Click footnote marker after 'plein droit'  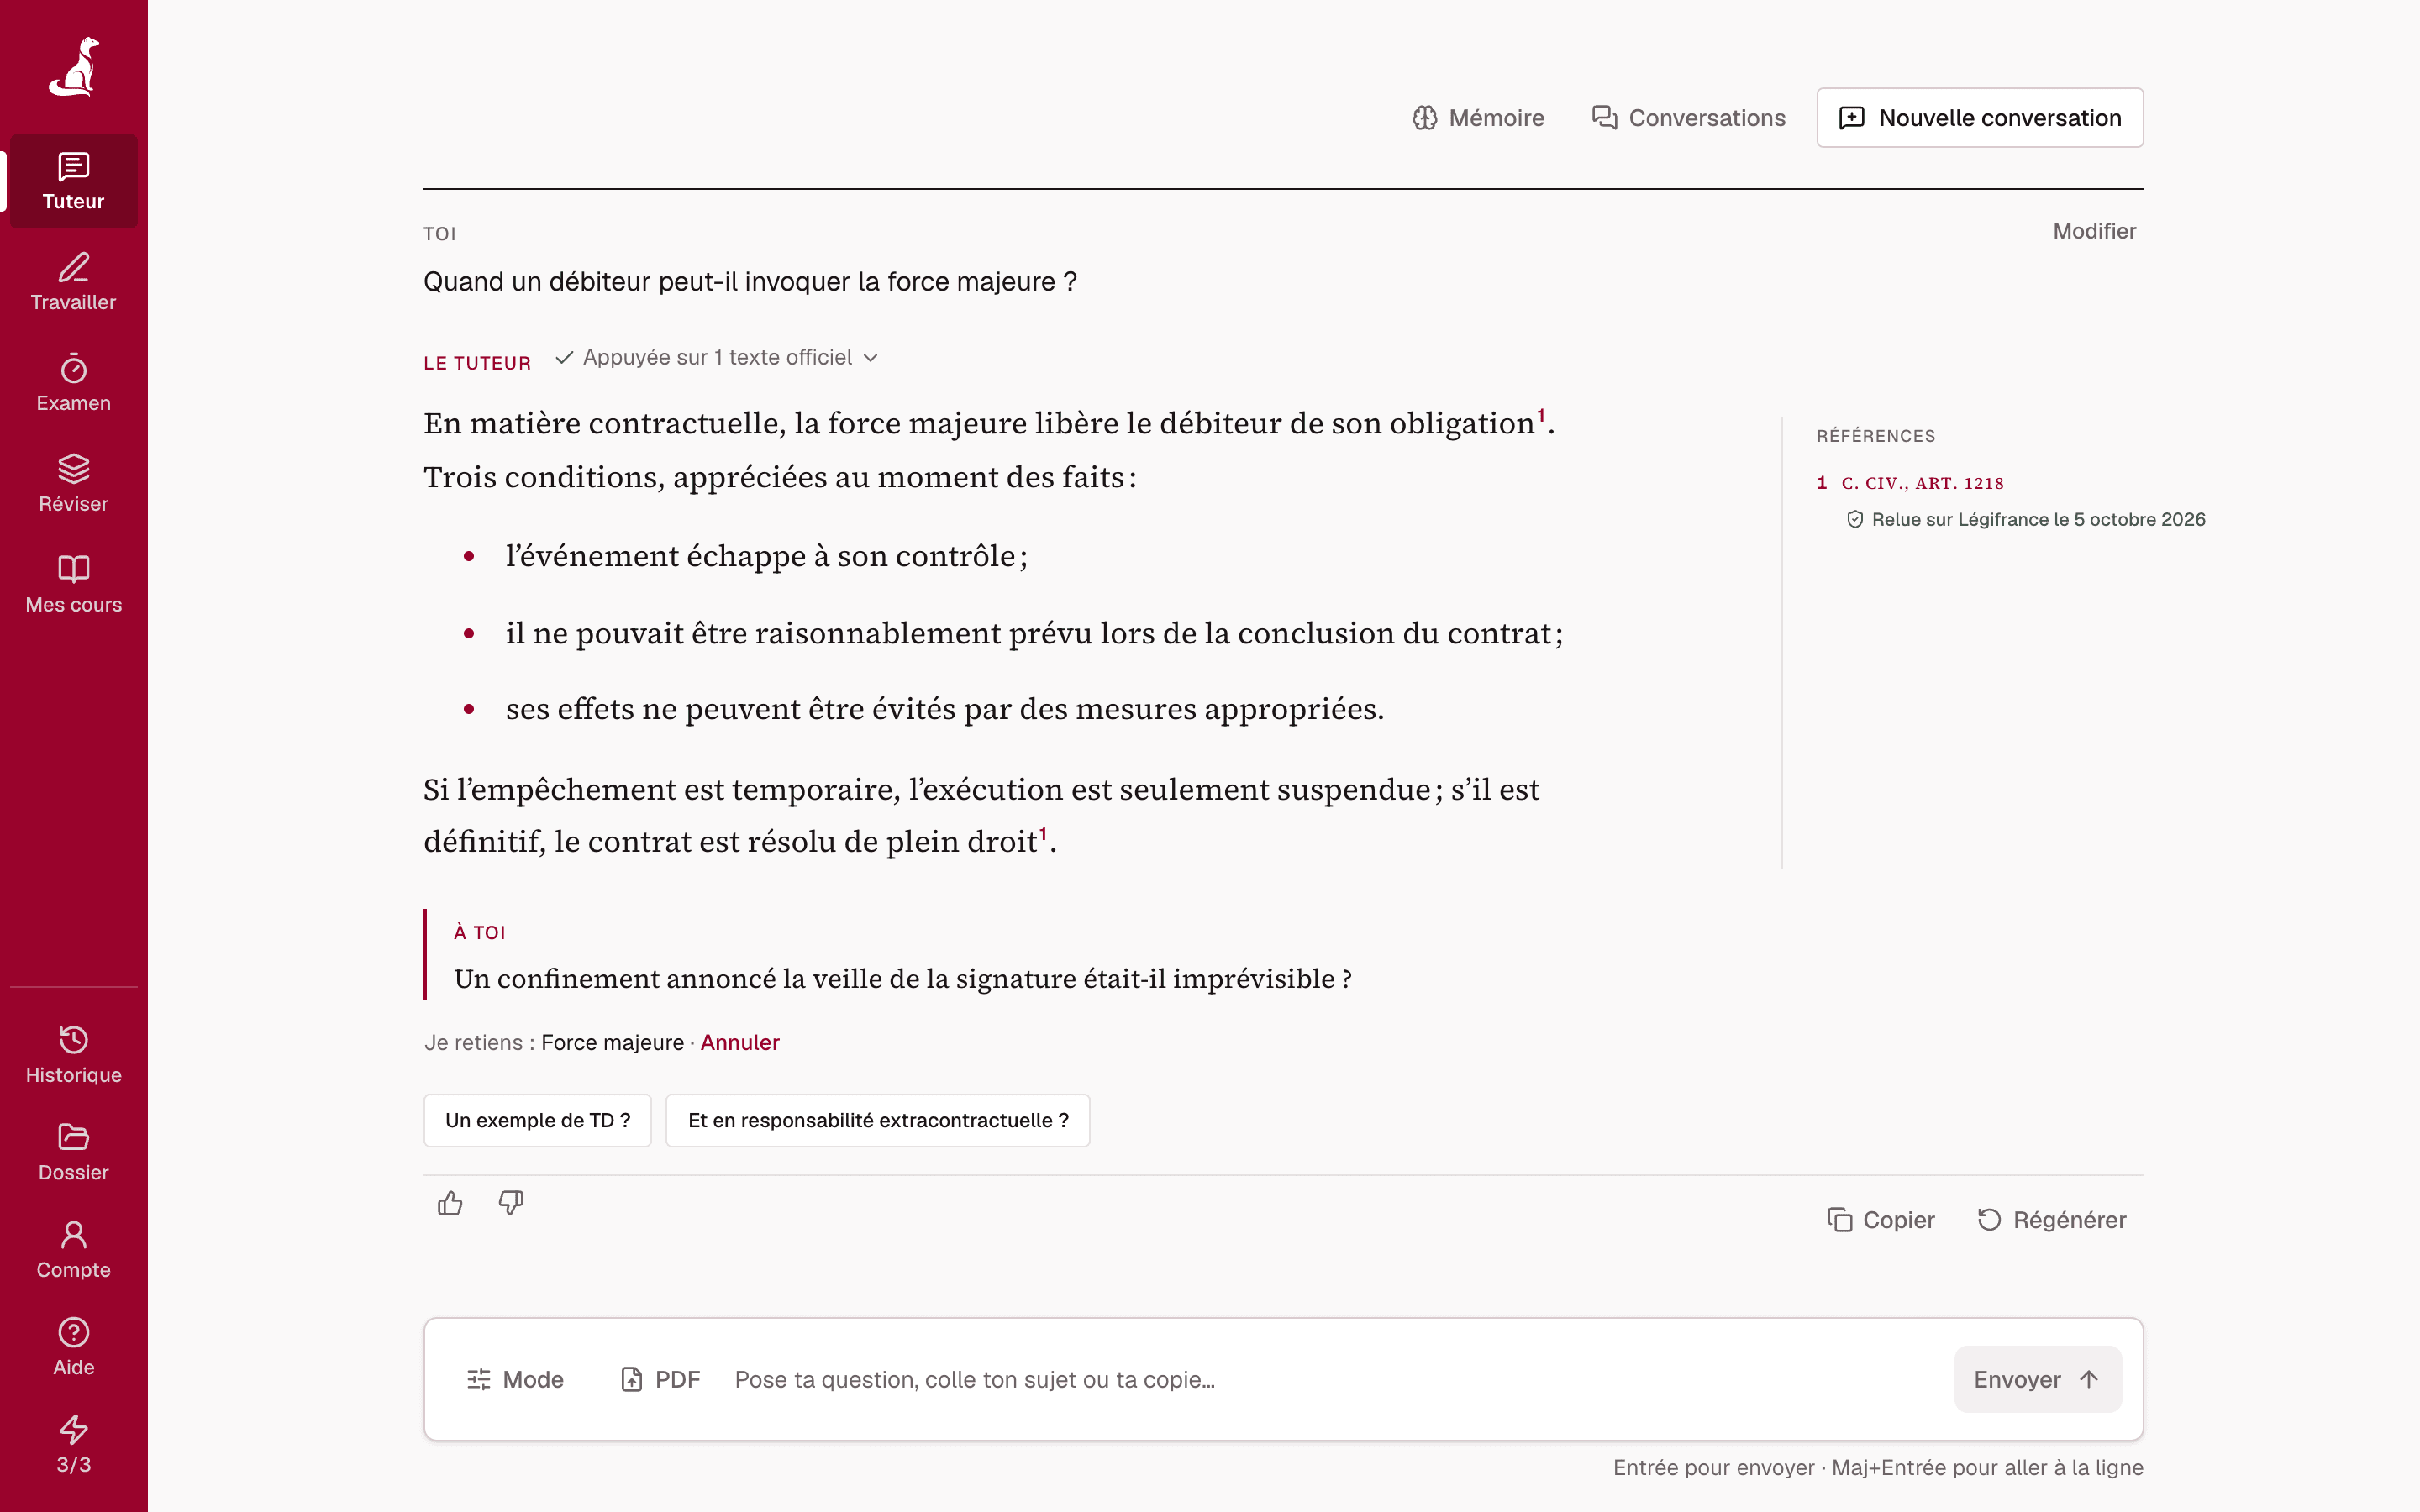point(1043,833)
